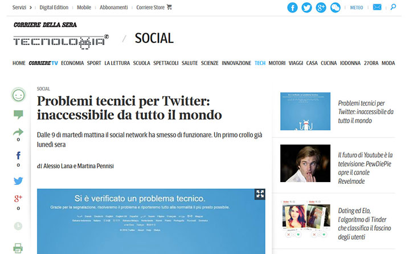This screenshot has height=254, width=413.
Task: Click the main Twitter error screenshot image
Action: point(151,221)
